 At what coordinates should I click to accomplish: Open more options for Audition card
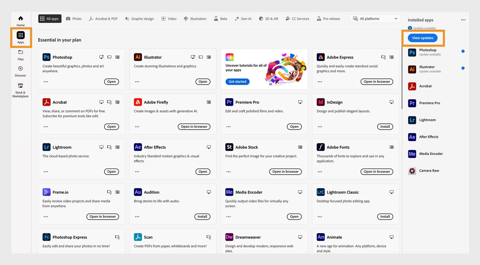coord(137,216)
